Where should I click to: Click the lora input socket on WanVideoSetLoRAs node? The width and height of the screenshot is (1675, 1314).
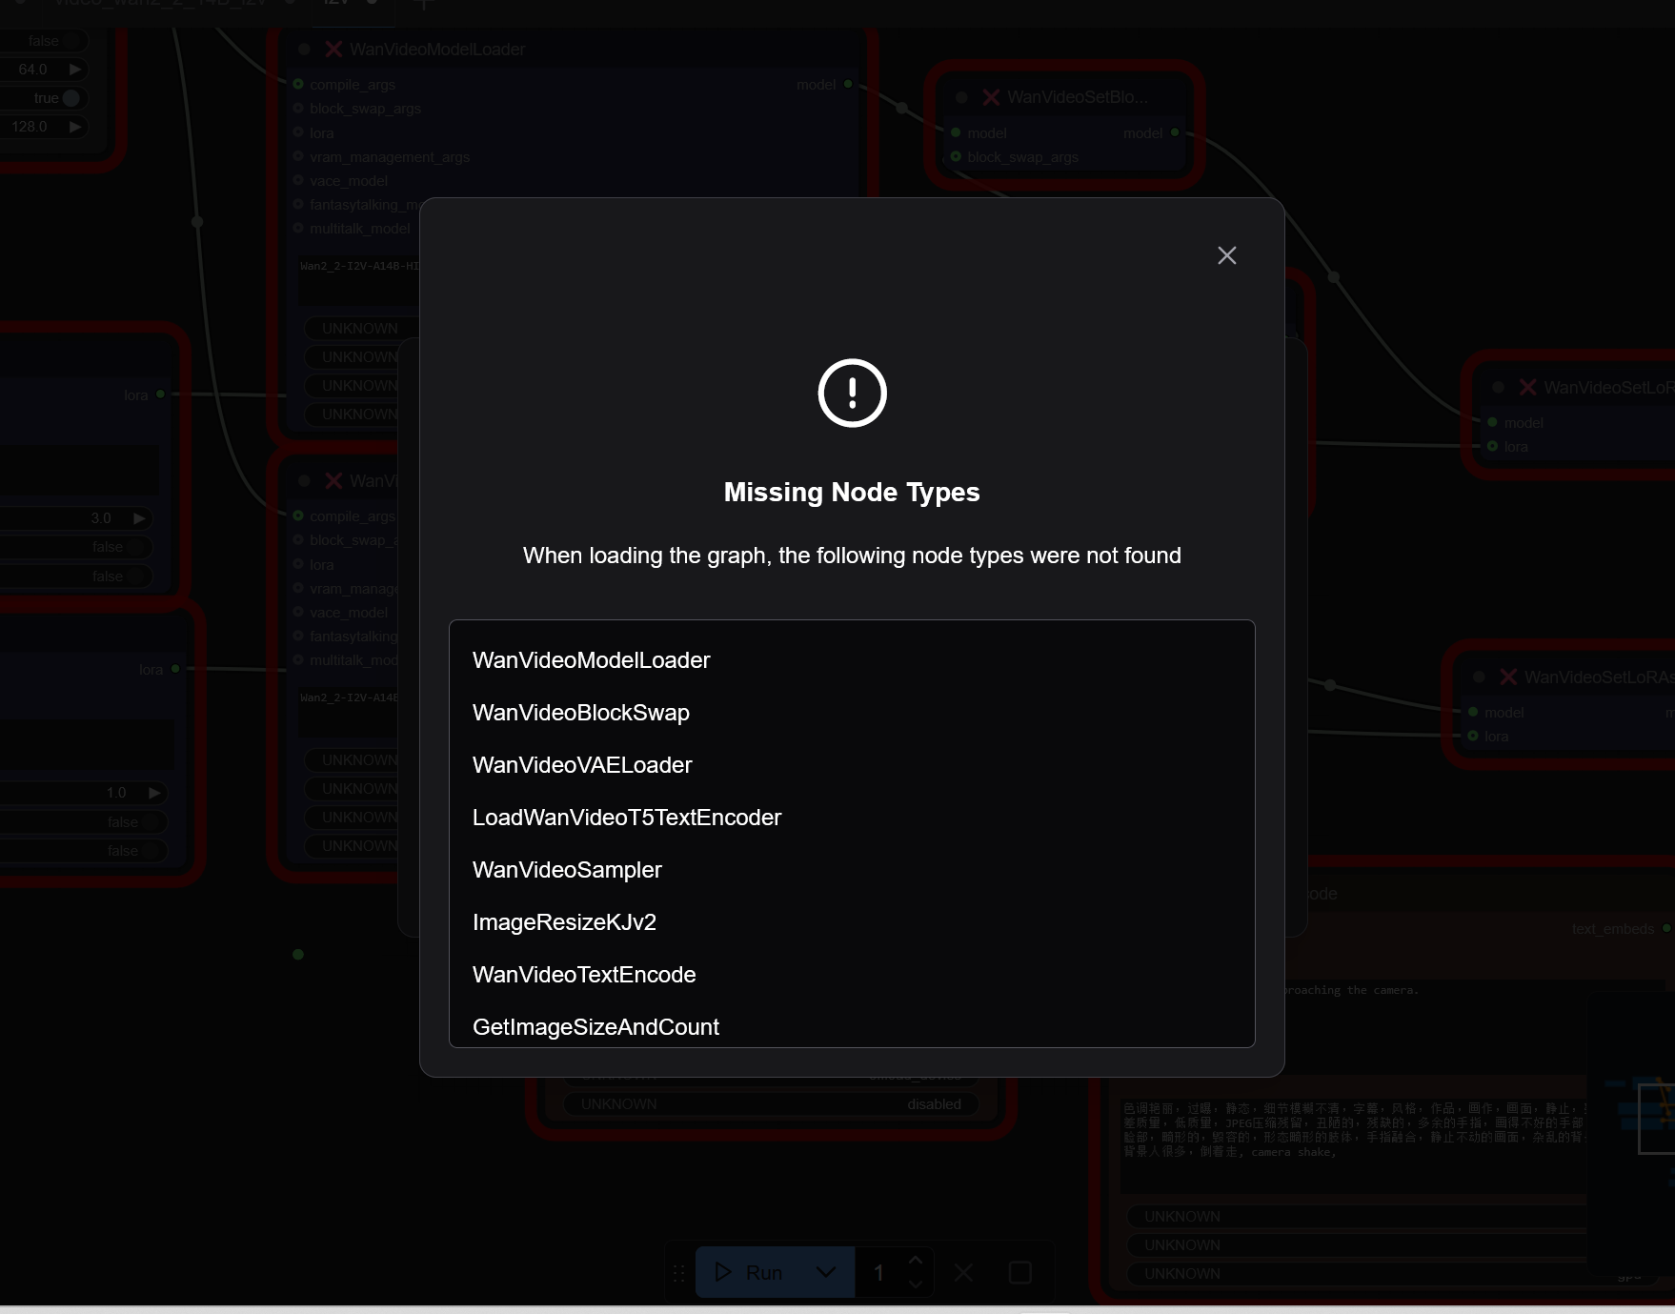coord(1473,736)
